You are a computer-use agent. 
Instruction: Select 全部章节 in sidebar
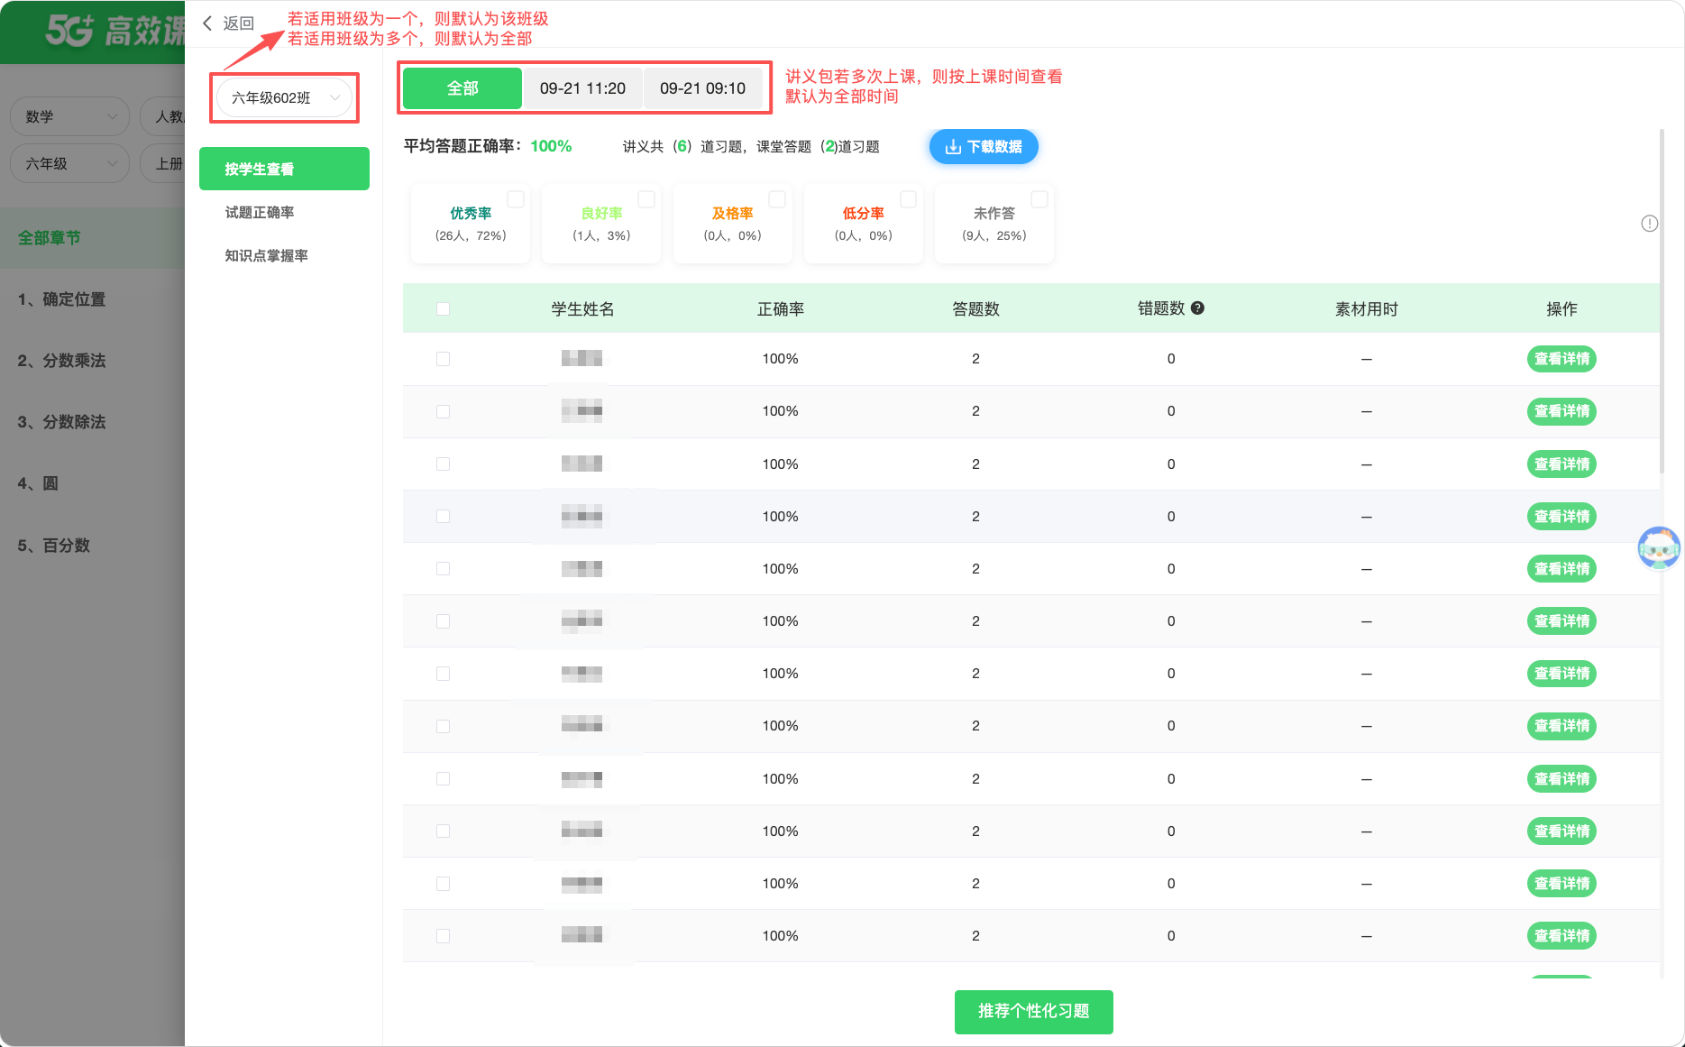(x=92, y=238)
